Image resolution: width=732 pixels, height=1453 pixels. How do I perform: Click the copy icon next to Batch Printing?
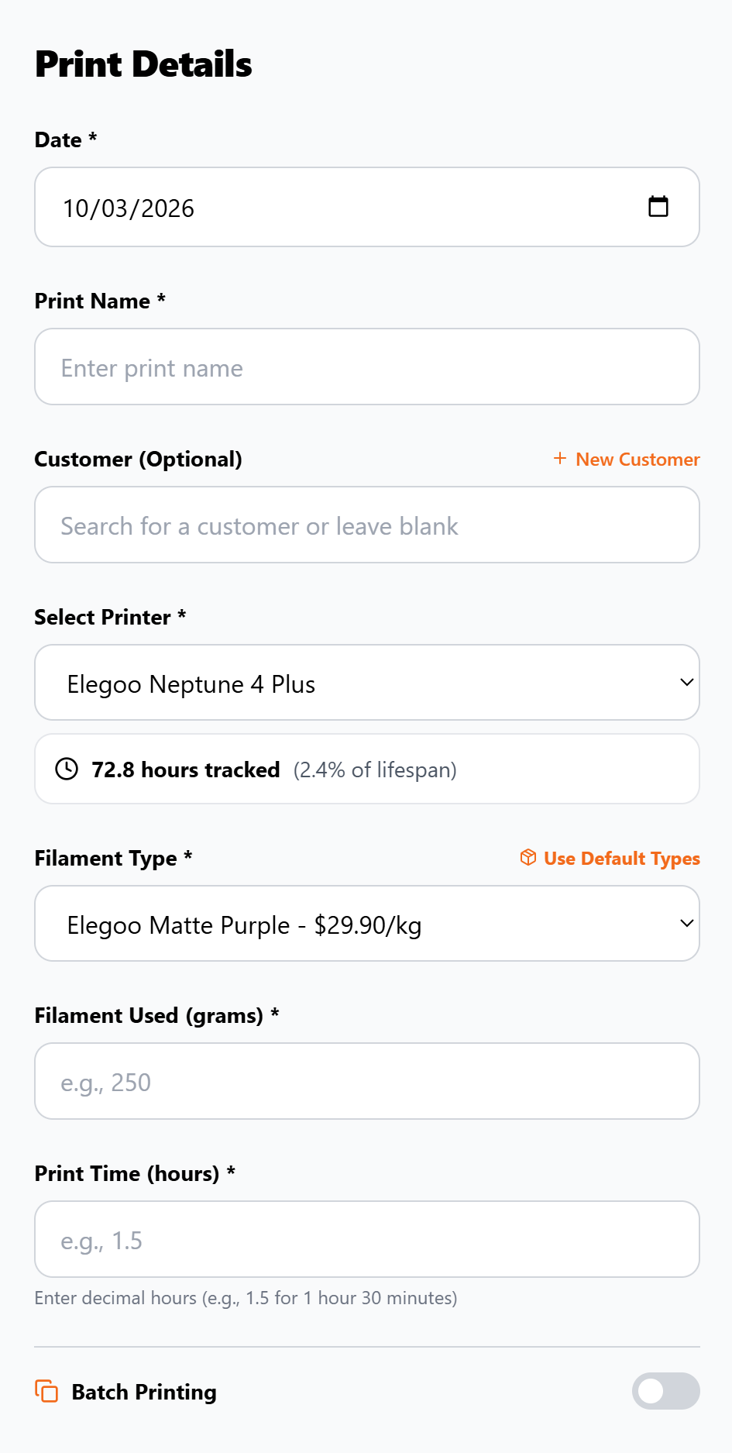point(47,1391)
